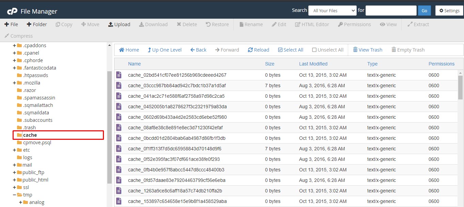Open the All Your Files search dropdown
The height and width of the screenshot is (207, 464).
click(x=332, y=10)
